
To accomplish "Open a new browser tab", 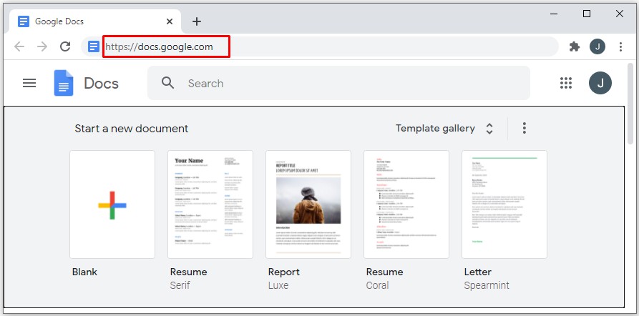I will tap(197, 21).
